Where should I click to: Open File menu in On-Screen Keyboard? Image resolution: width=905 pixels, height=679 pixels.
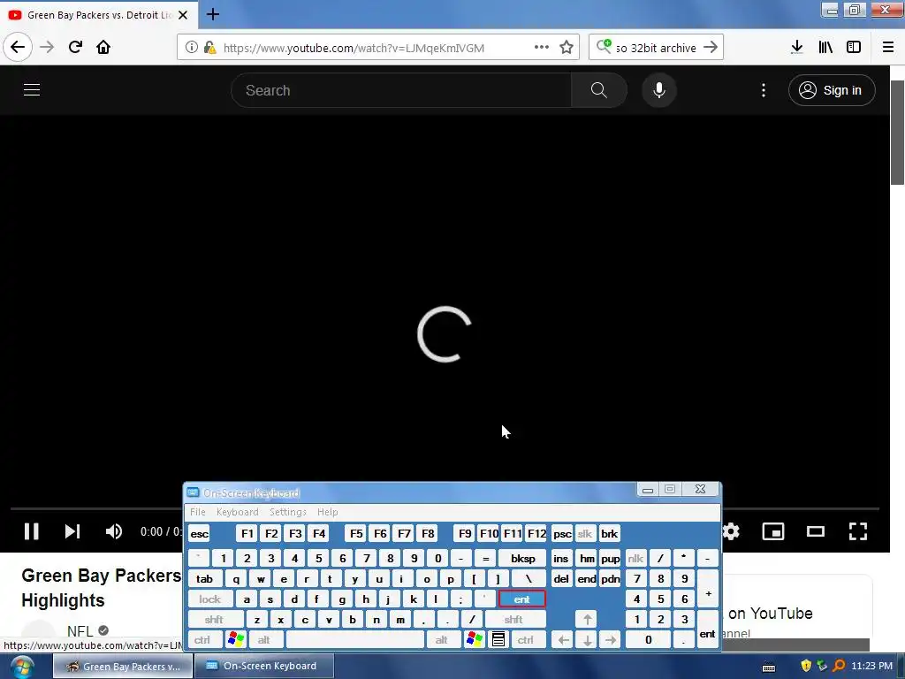[x=198, y=512]
